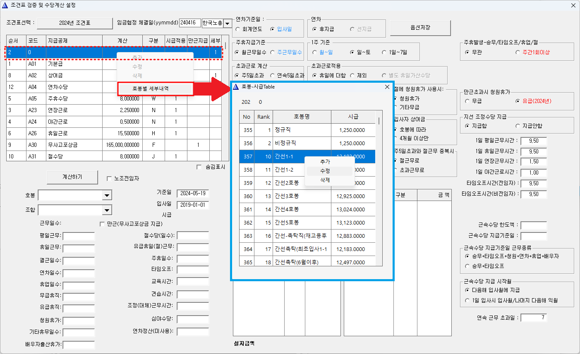Select the A31 절수당 row

115,156
